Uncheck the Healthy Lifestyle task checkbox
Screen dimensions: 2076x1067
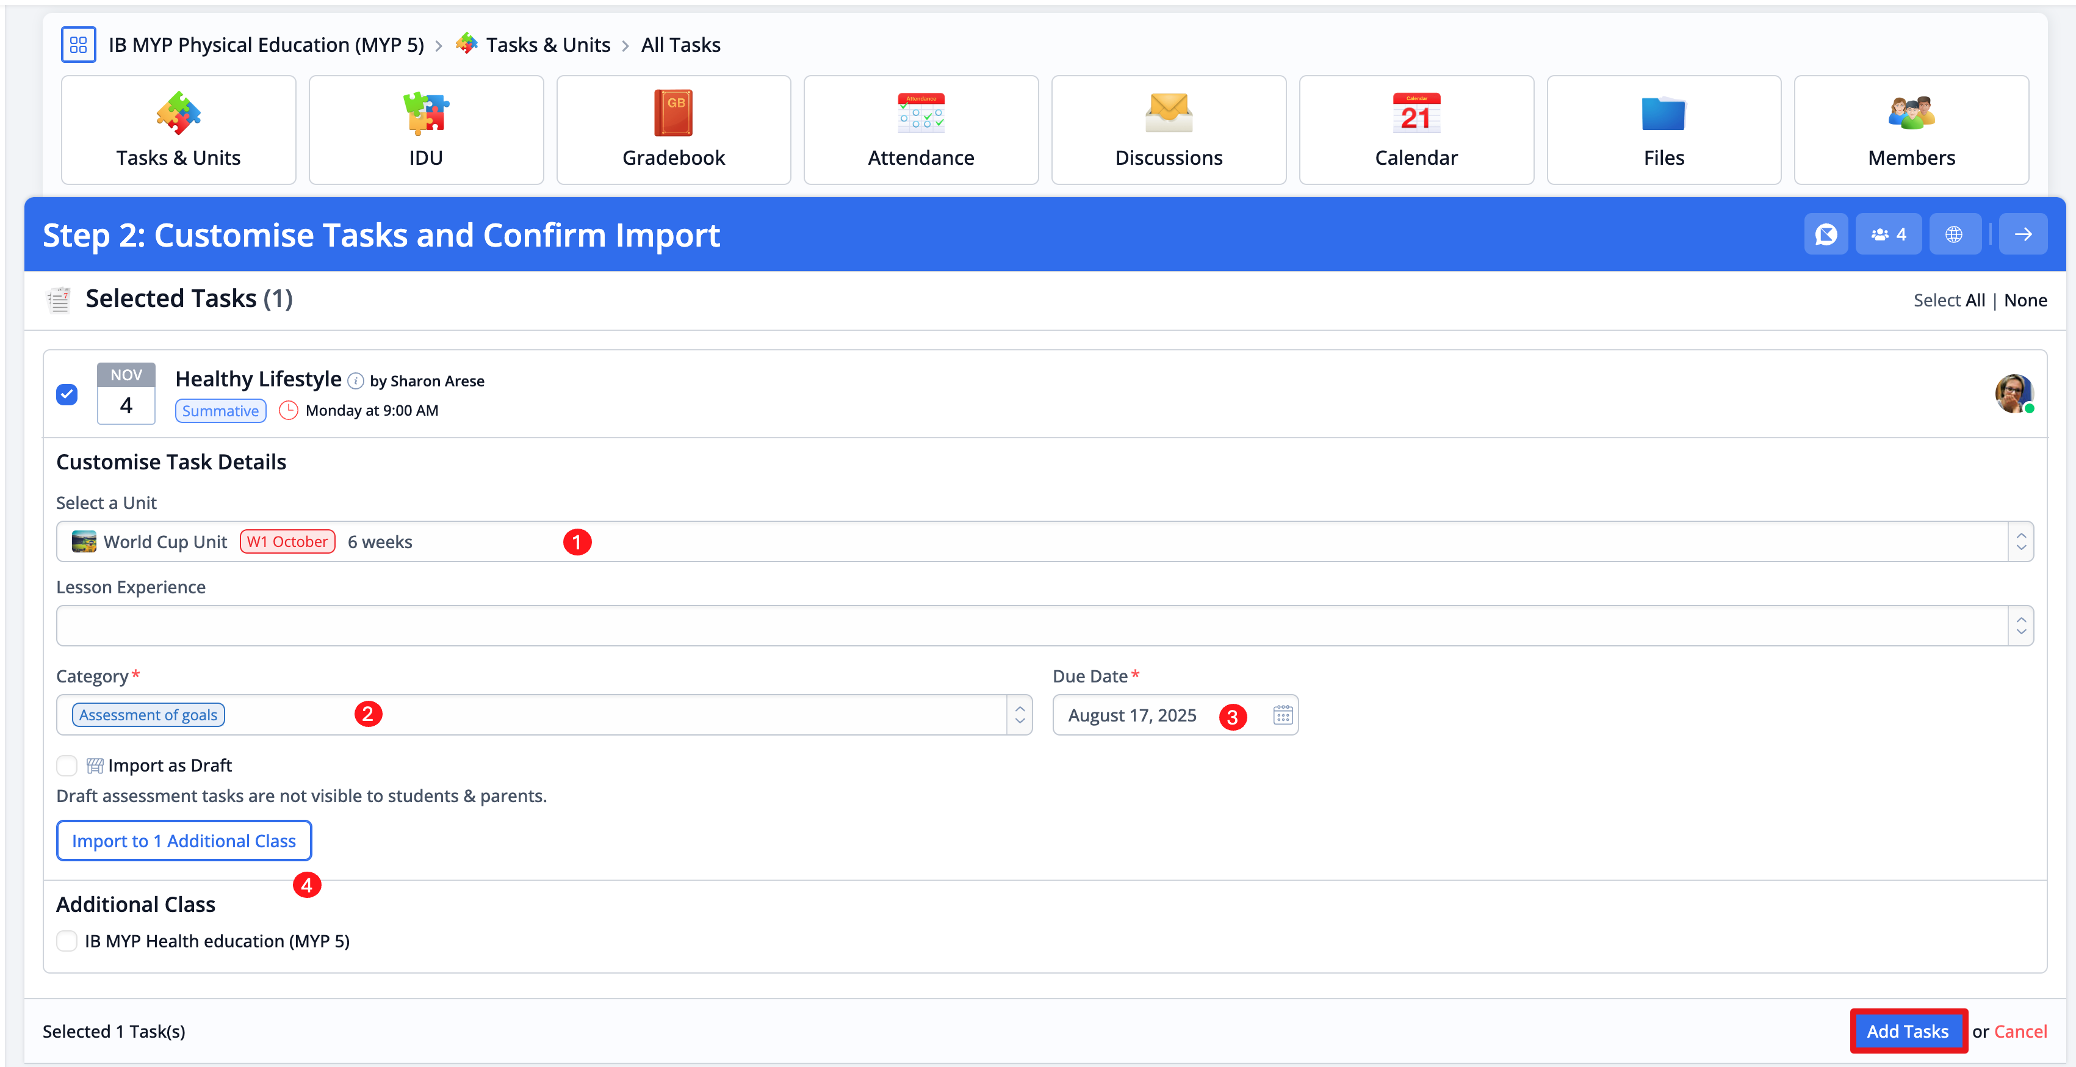point(67,394)
